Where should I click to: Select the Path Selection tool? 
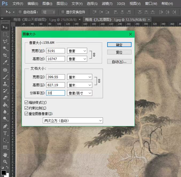click(x=5, y=140)
